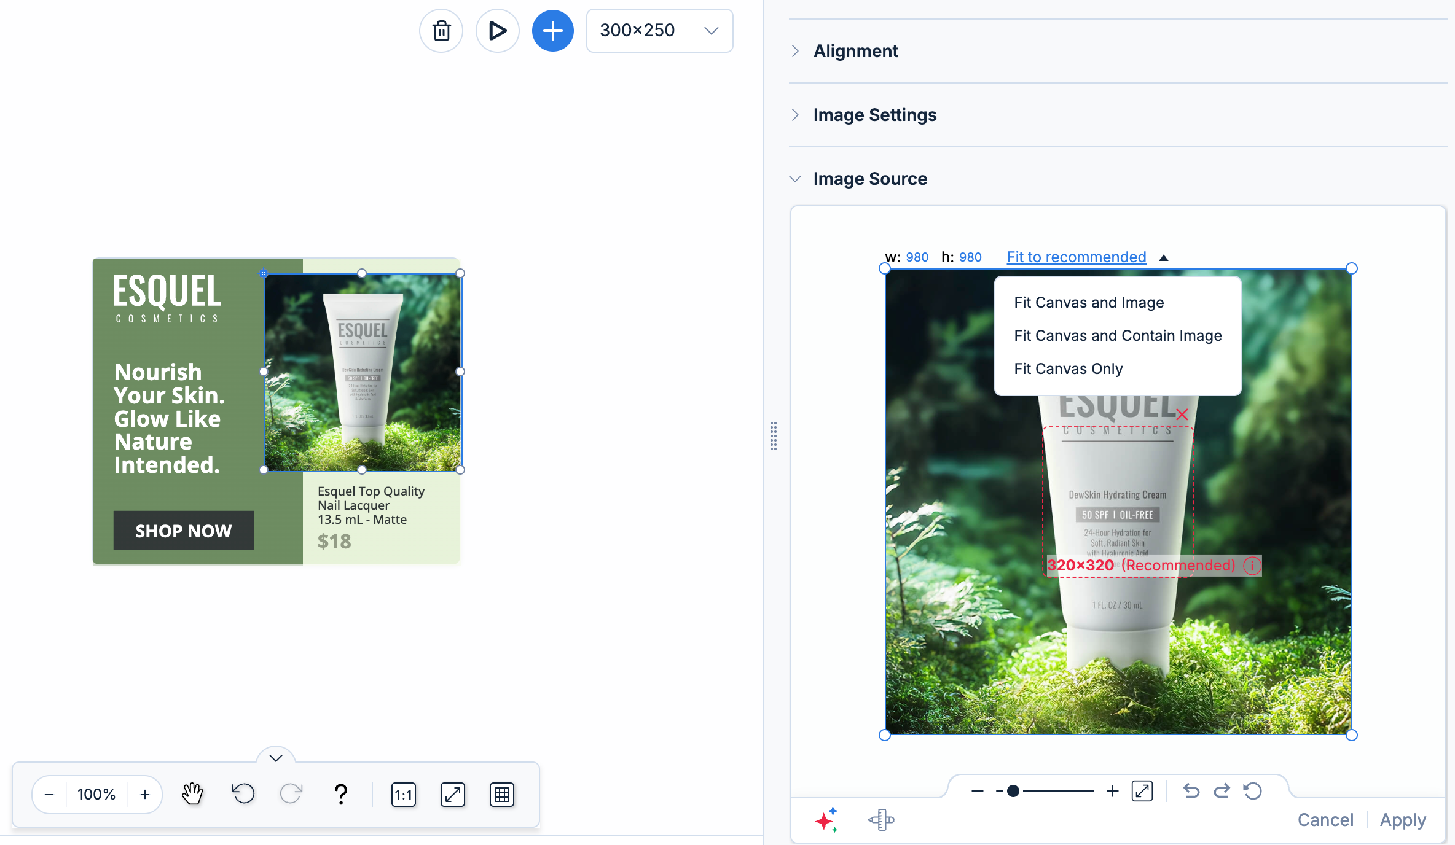Click the Apply button
1455x845 pixels.
[1403, 820]
